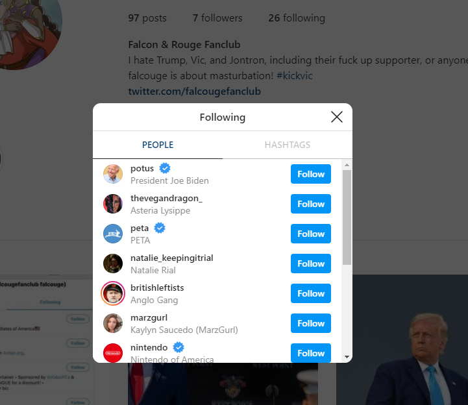The image size is (468, 405).
Task: Open PETA profile avatar
Action: point(113,234)
